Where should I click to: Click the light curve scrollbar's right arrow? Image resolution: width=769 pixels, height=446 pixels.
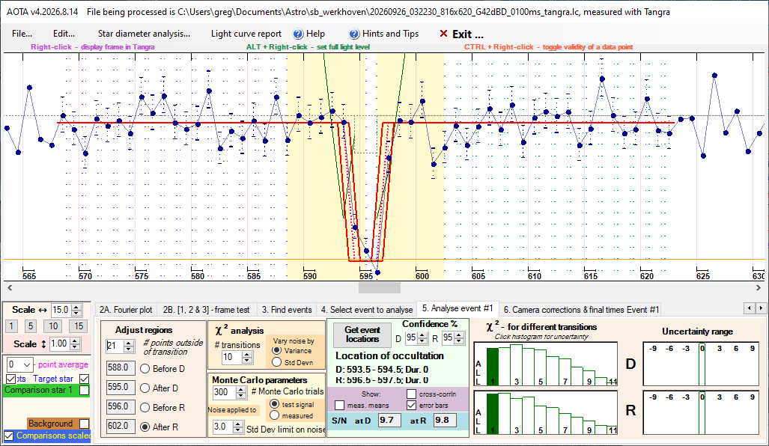pos(759,288)
